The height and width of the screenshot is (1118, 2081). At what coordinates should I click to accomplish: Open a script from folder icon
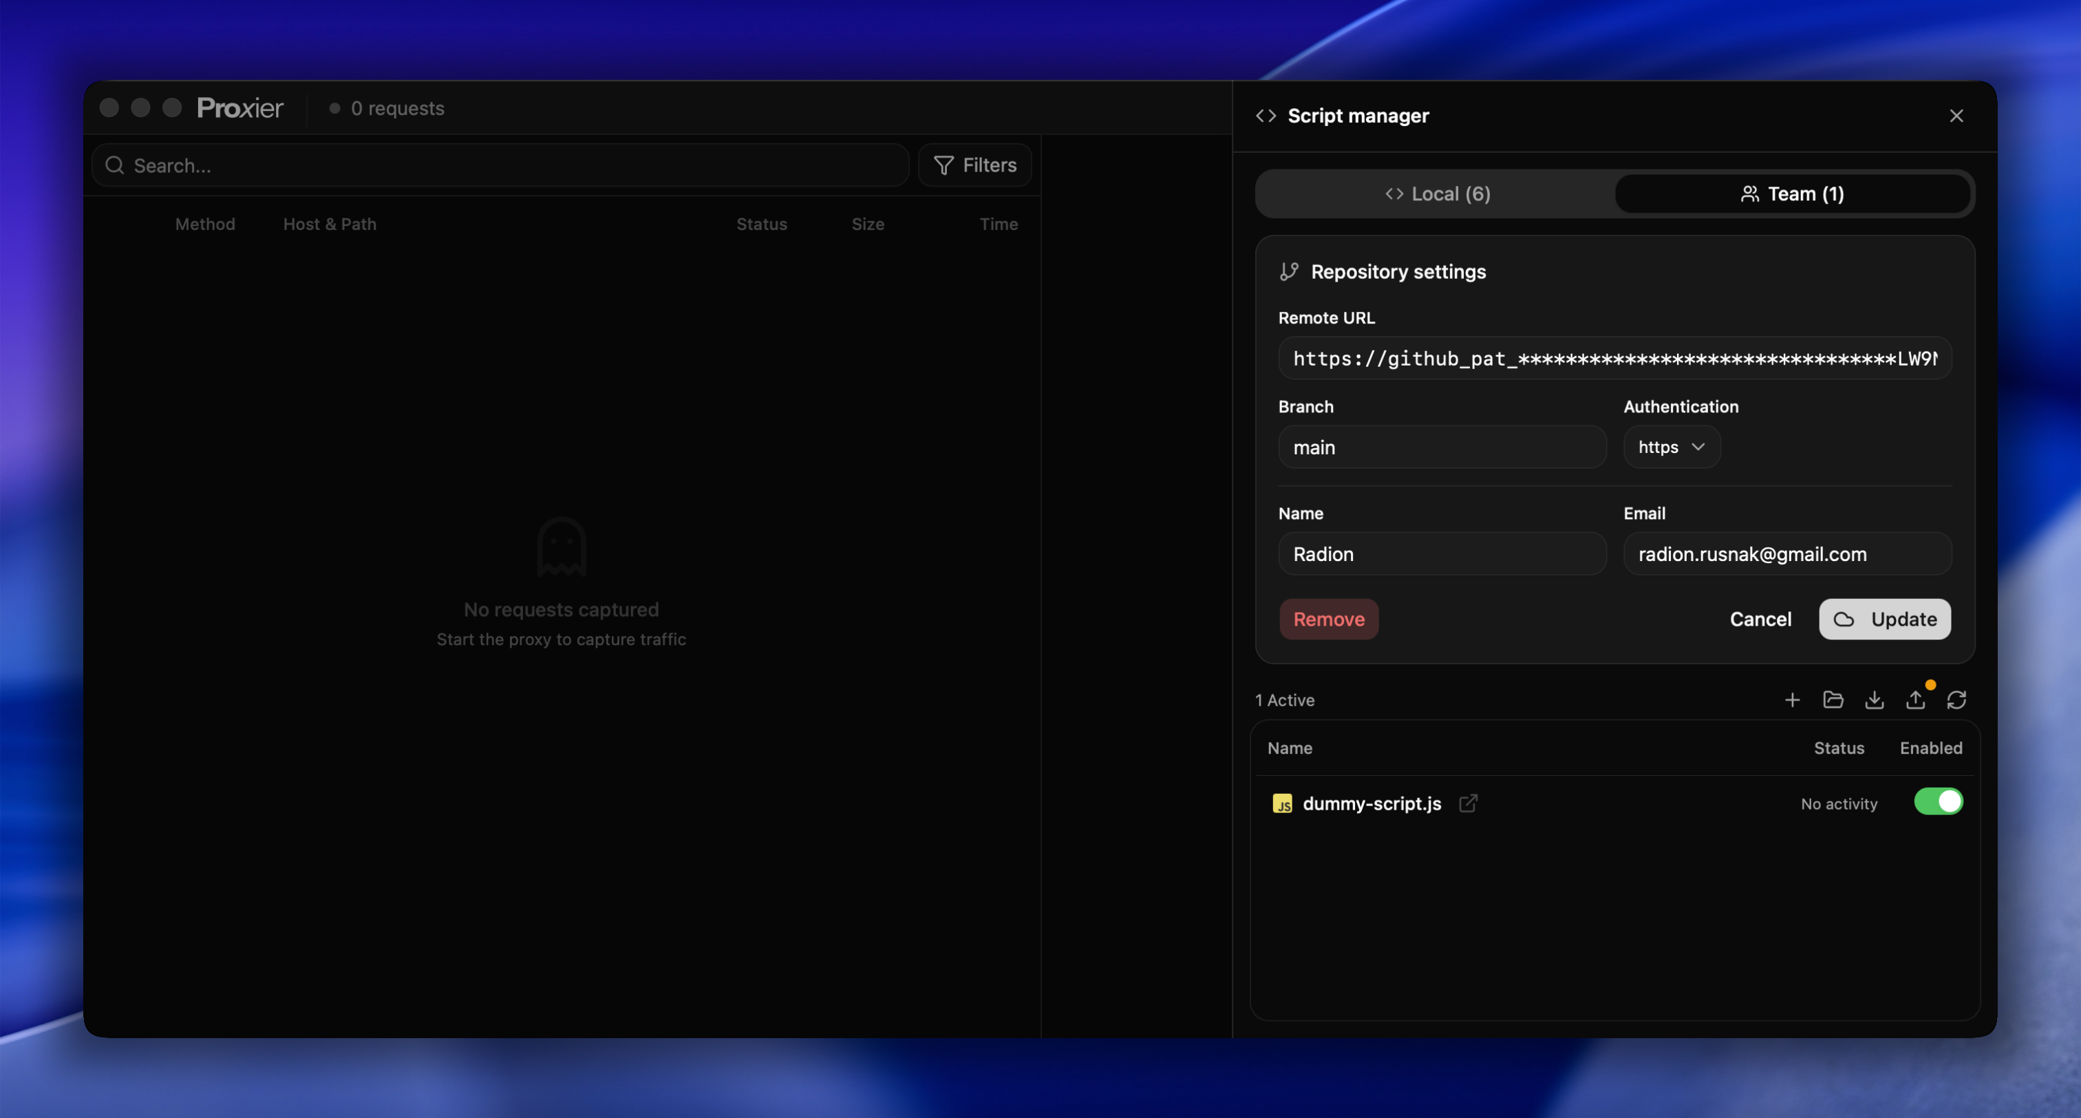[x=1833, y=699]
